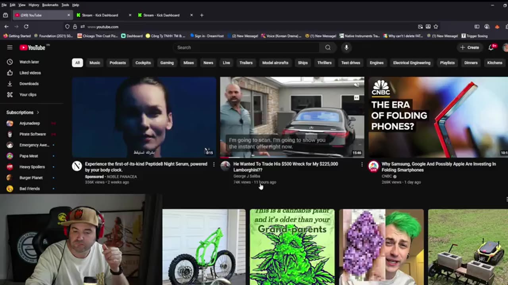
Task: View site info via padlock icon
Action: tap(75, 27)
